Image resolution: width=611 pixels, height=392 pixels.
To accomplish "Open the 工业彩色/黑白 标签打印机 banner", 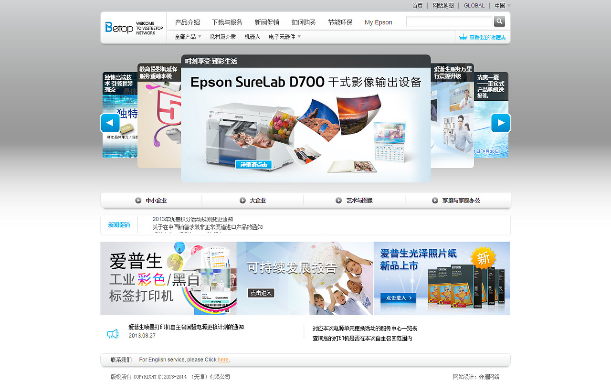I will click(x=169, y=278).
